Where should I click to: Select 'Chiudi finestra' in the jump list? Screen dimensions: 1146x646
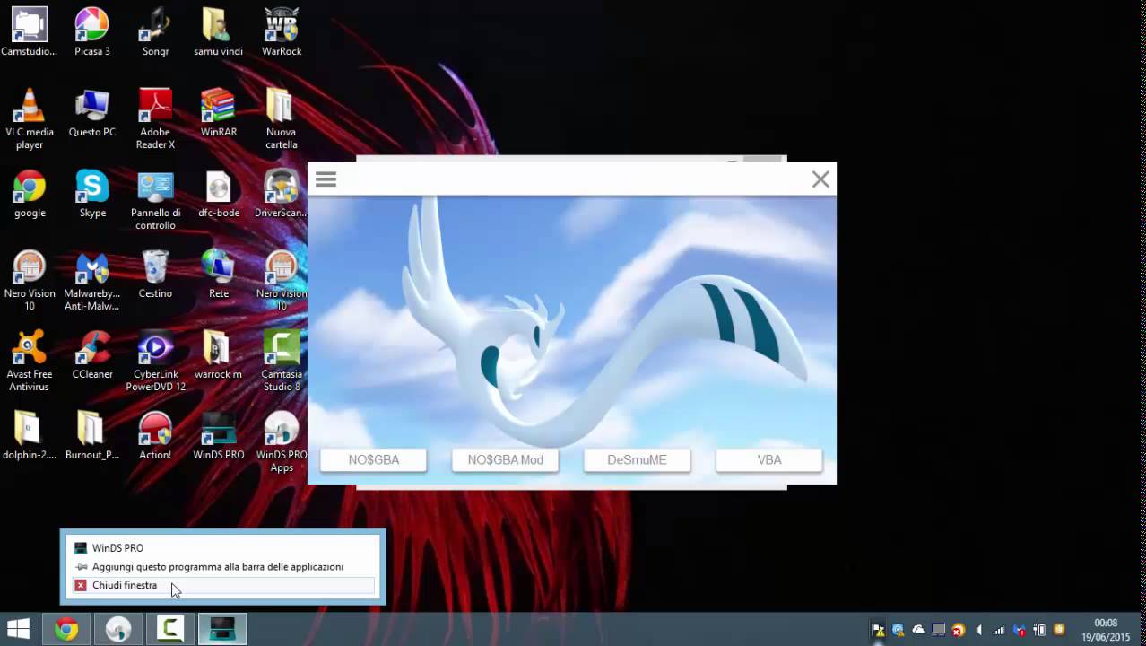click(x=221, y=585)
